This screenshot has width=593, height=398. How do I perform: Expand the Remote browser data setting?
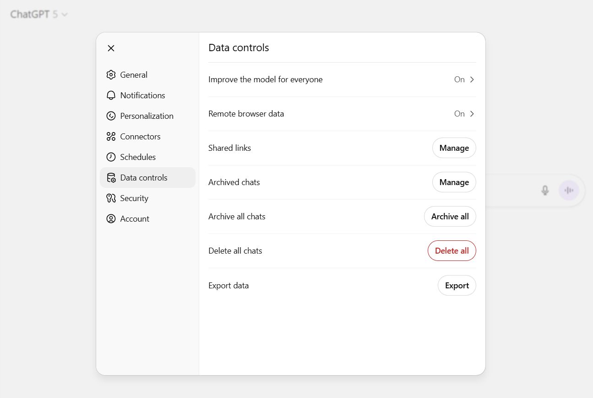pos(342,114)
